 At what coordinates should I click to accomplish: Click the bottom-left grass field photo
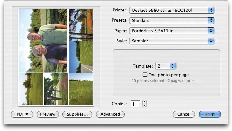[31, 89]
